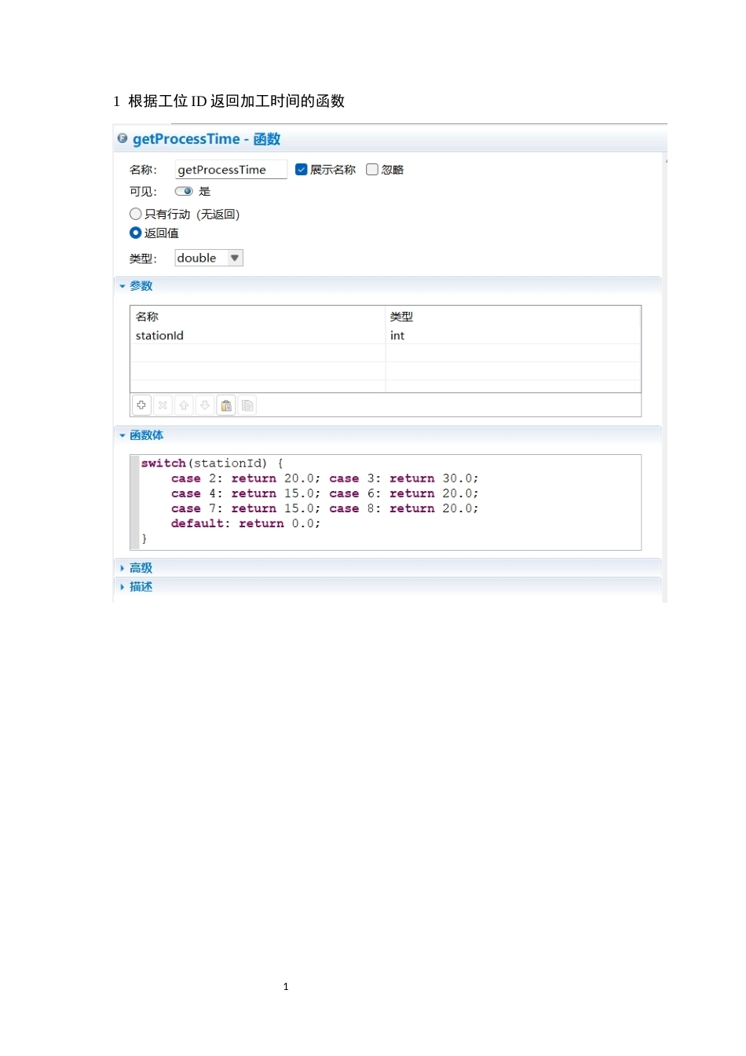
Task: Collapse the 函数体 section
Action: coord(123,435)
